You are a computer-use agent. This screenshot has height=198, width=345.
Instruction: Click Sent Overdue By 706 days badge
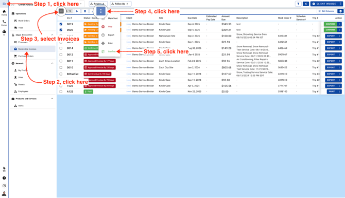[x=97, y=74]
